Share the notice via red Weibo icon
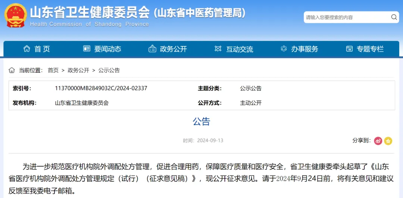Viewport: 403px width, 198px height. click(x=378, y=141)
